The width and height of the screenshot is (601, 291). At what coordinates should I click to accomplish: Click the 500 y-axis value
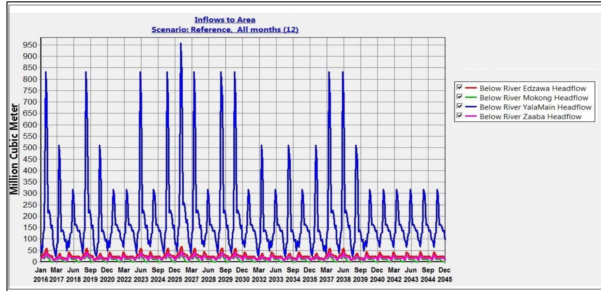(30, 148)
